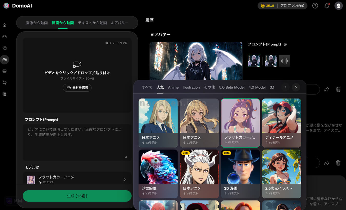This screenshot has width=346, height=210.
Task: Select the first green-bordered prompt thumbnail
Action: [x=254, y=61]
